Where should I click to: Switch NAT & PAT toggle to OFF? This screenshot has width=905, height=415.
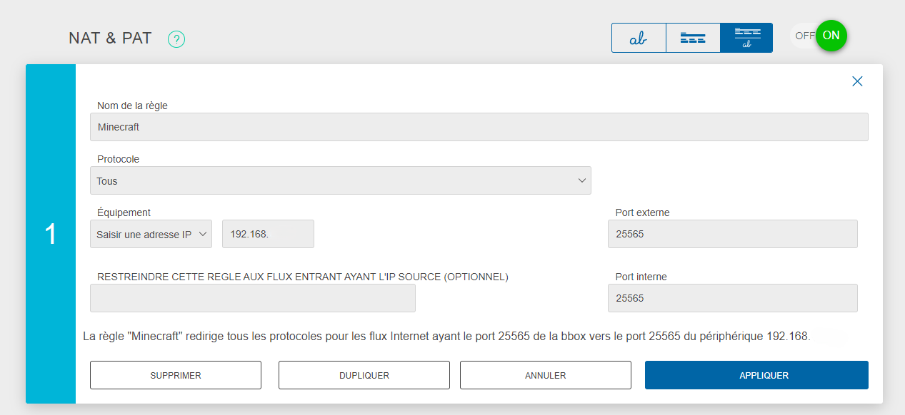pos(804,36)
